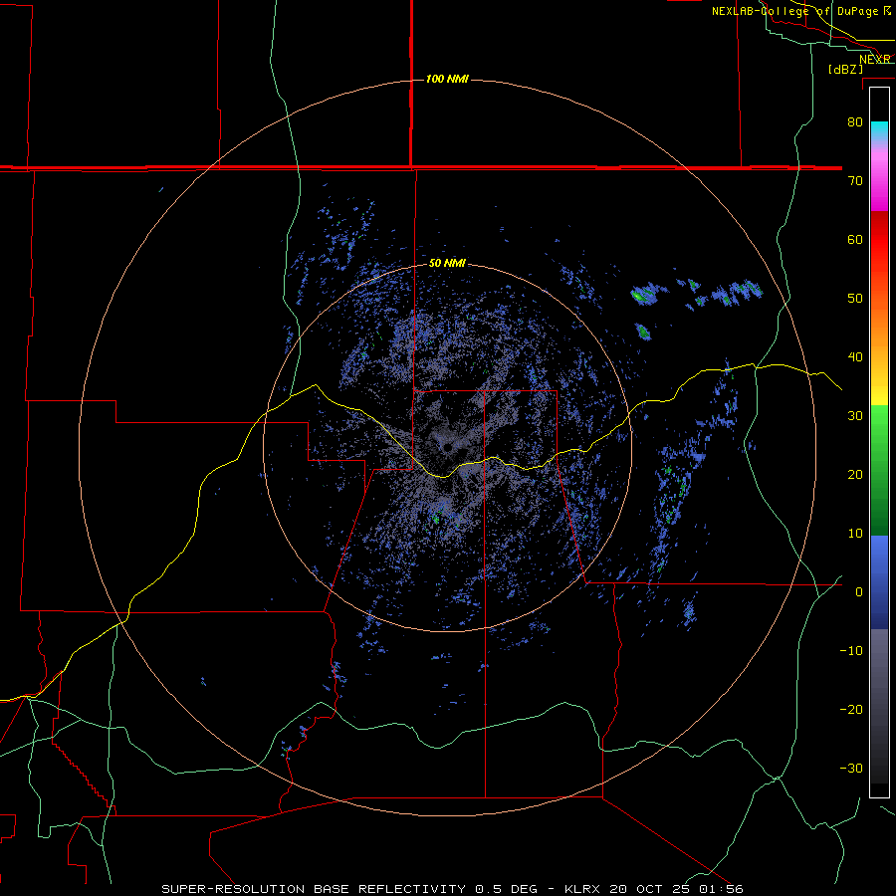The height and width of the screenshot is (896, 896).
Task: Click the 30 value on the dBZ scale
Action: click(x=855, y=416)
